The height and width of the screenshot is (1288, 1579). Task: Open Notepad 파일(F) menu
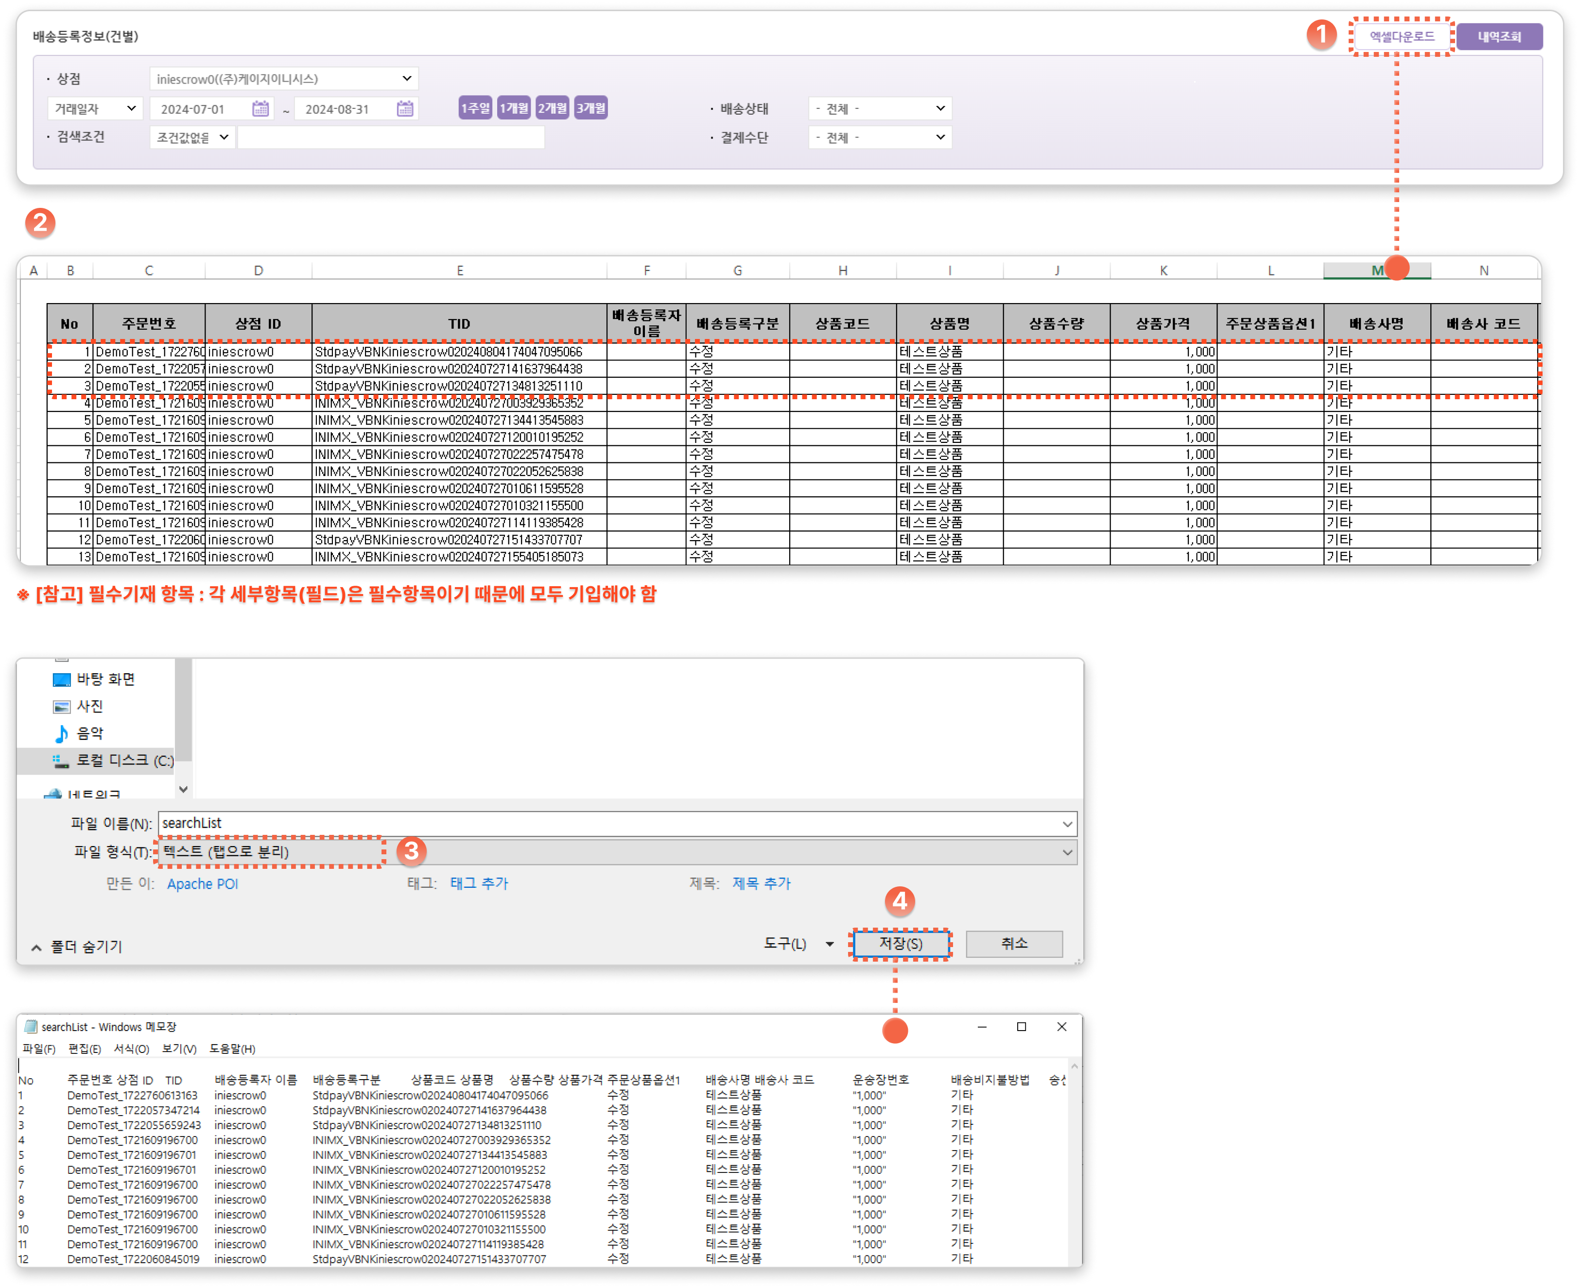(38, 1049)
